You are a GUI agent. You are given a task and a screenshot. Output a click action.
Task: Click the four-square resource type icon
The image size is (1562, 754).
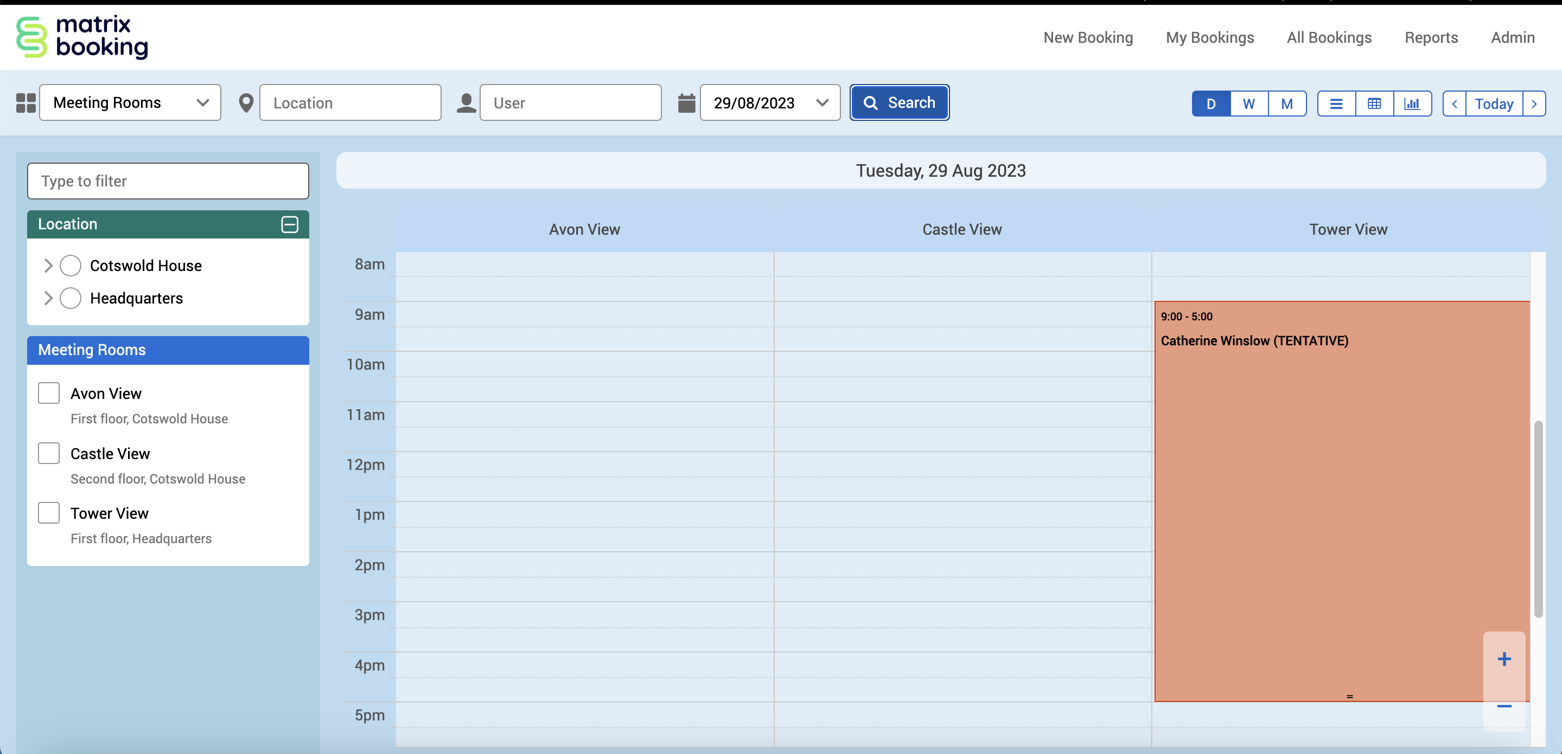click(25, 103)
